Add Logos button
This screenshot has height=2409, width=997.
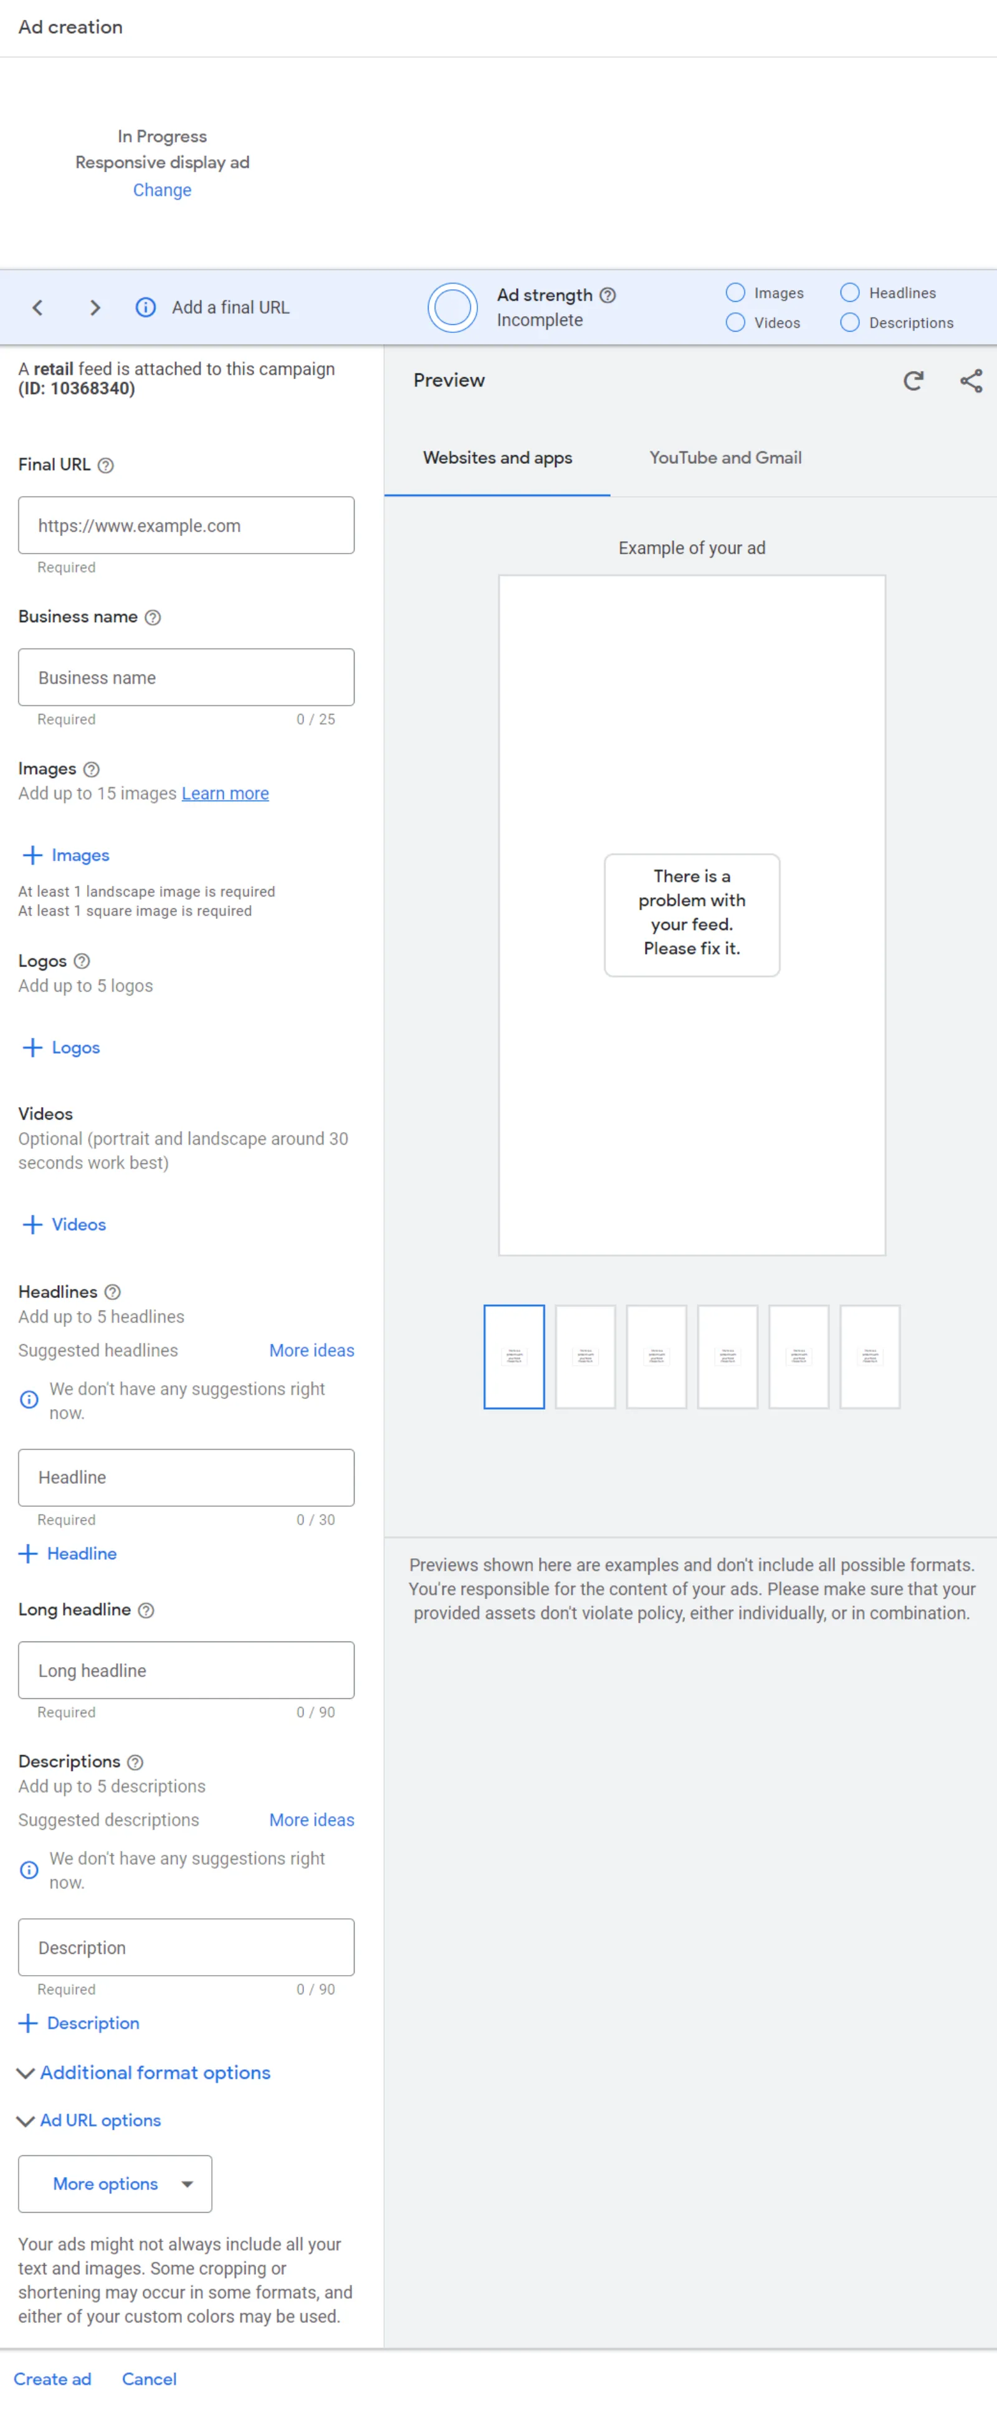[x=60, y=1047]
